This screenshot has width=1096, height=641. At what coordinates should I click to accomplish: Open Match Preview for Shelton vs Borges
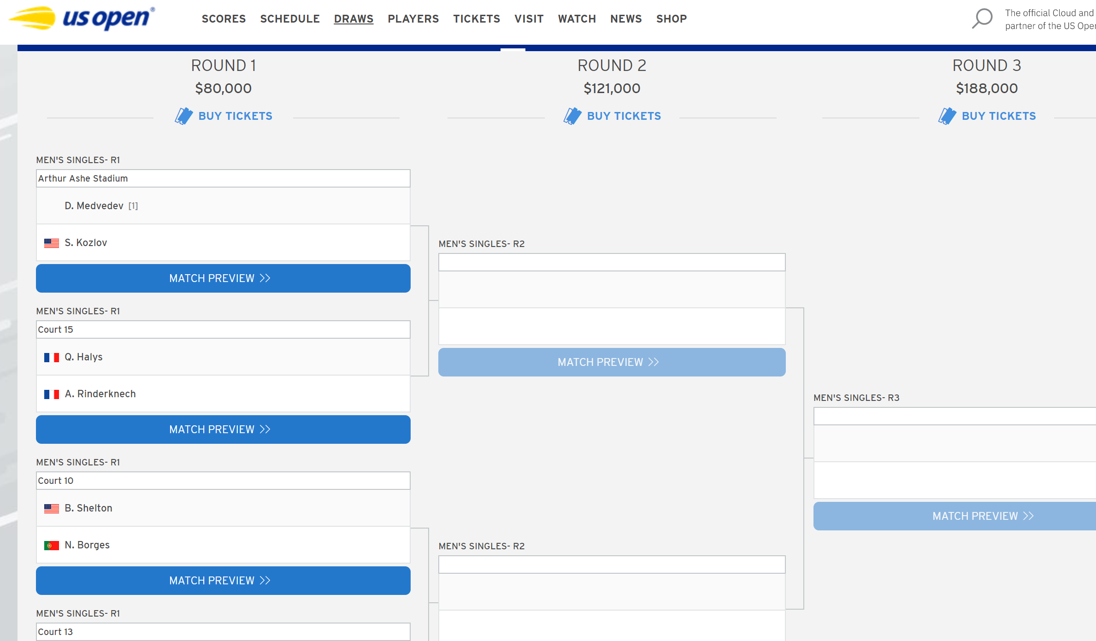223,581
